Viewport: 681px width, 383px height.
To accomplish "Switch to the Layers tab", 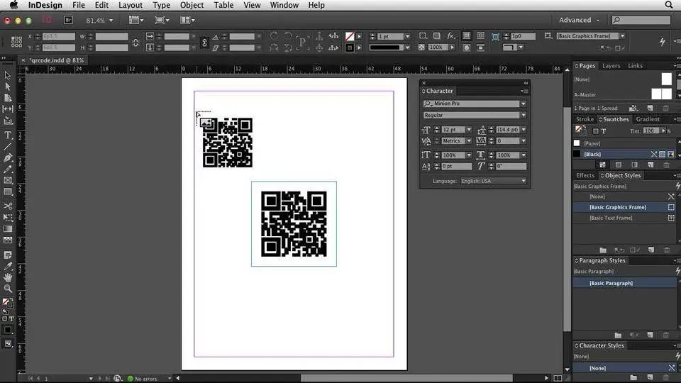I will [611, 65].
